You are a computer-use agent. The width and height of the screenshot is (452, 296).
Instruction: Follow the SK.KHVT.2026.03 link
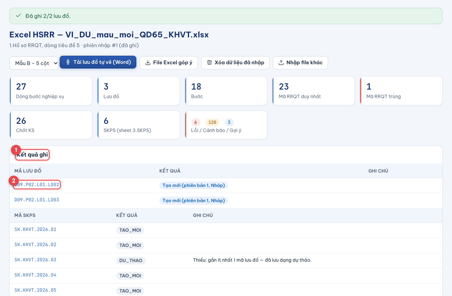coord(35,260)
